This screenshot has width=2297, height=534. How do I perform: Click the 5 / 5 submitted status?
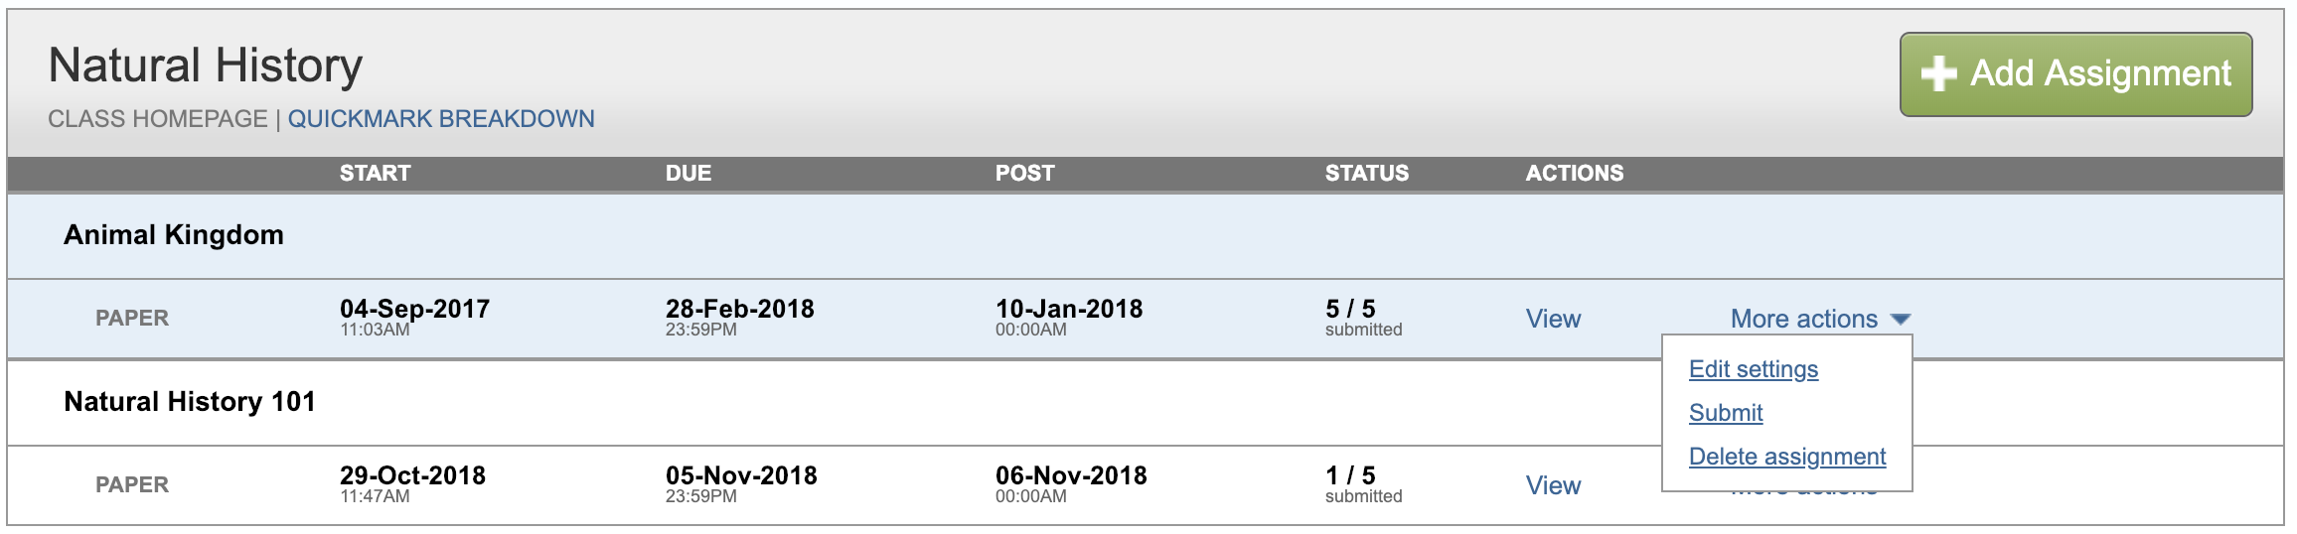pyautogui.click(x=1363, y=318)
